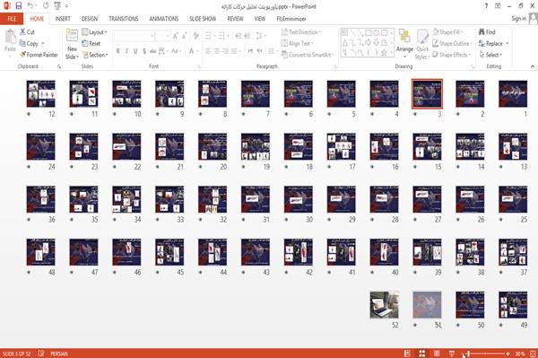Switch to INSERT tab
This screenshot has width=538, height=358.
(x=63, y=19)
